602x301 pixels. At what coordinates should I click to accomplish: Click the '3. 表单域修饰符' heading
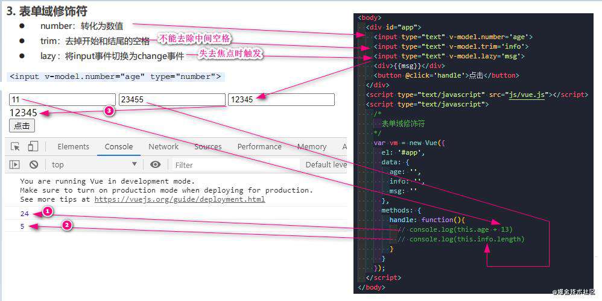47,11
